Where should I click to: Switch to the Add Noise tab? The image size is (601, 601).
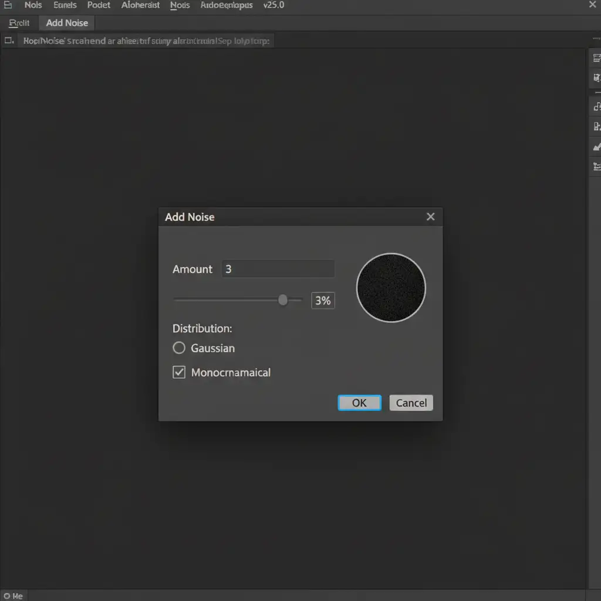coord(67,23)
